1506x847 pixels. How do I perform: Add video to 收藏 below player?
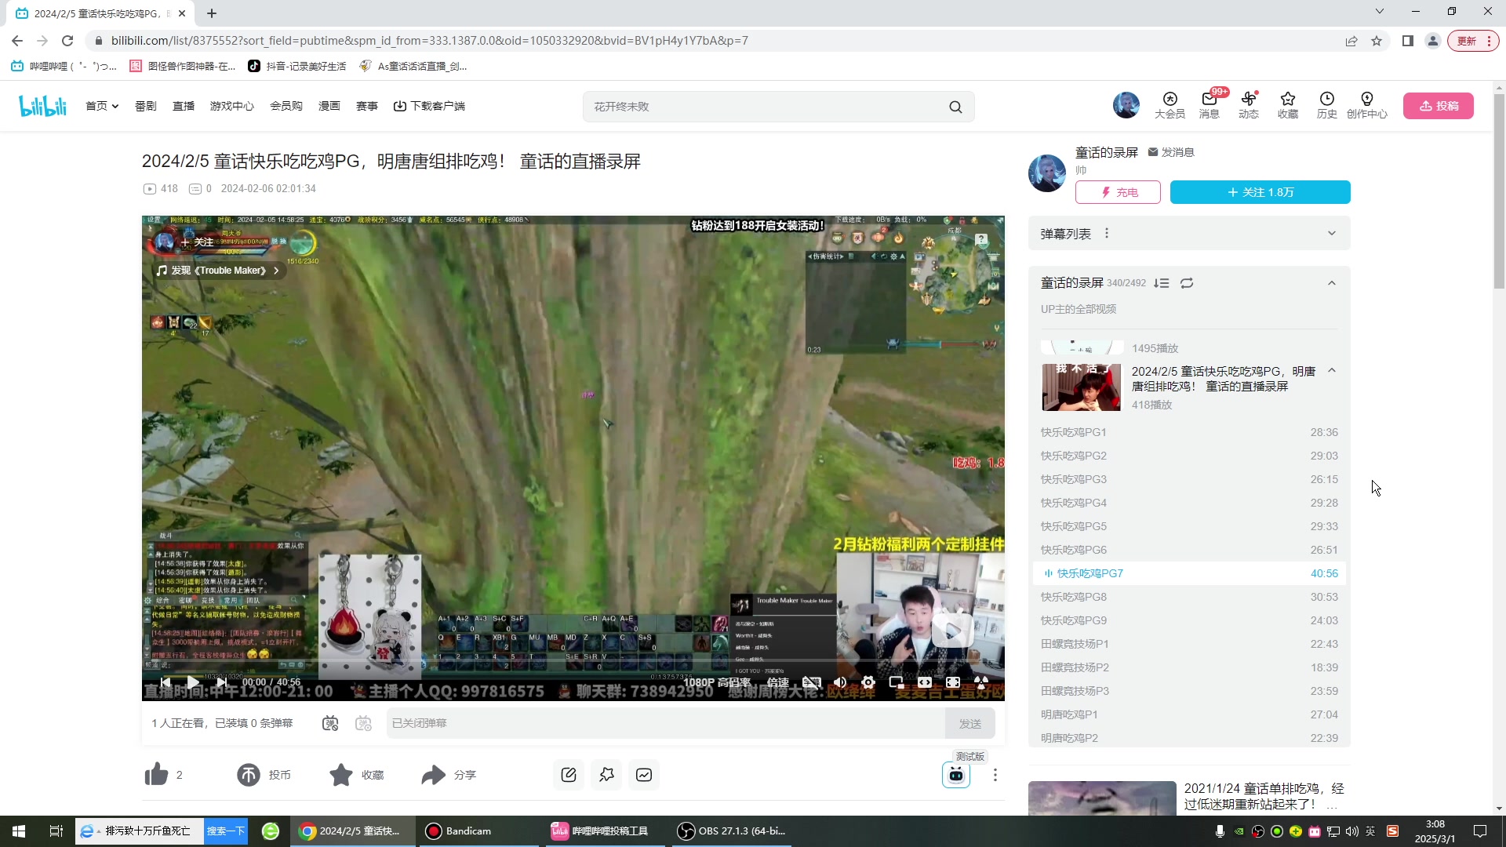pos(357,775)
